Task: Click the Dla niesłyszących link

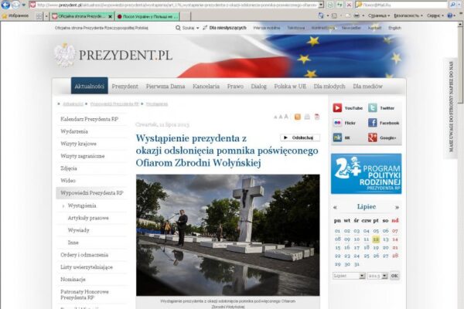Action: click(227, 28)
